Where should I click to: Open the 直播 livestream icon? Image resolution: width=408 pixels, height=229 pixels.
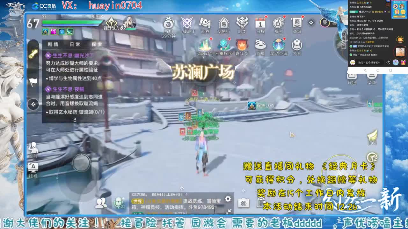coord(260,45)
